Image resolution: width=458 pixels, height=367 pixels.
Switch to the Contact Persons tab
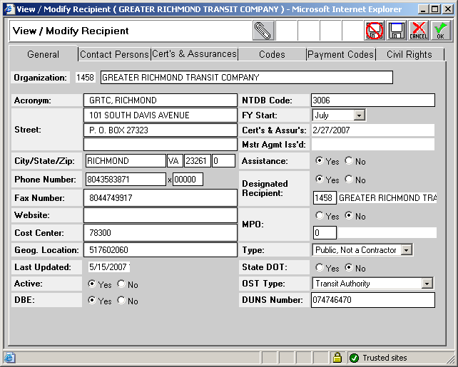114,54
